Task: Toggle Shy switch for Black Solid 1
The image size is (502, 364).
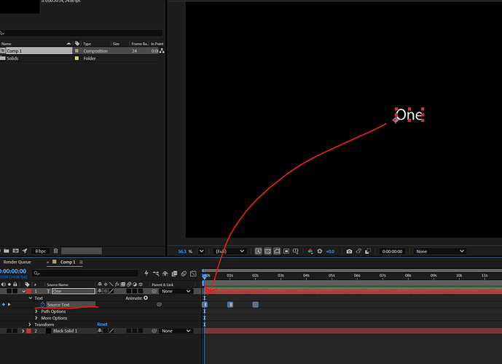Action: pyautogui.click(x=100, y=330)
